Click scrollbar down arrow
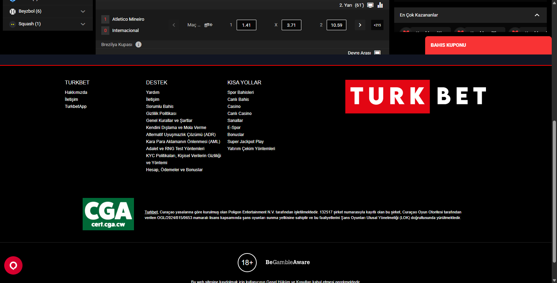The width and height of the screenshot is (557, 283). point(554,280)
